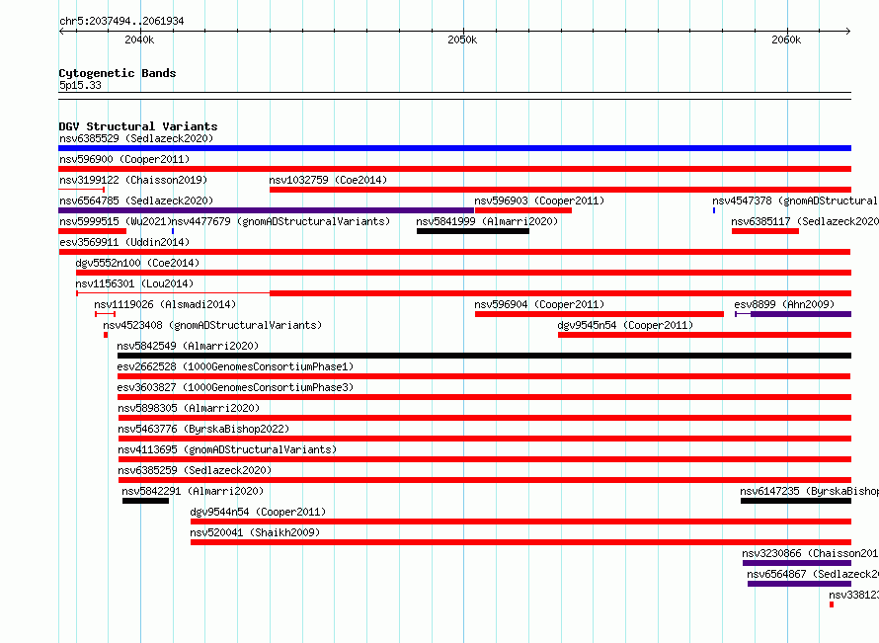This screenshot has height=643, width=879.
Task: Click the purple nsv6564867 variant bar
Action: pyautogui.click(x=799, y=584)
